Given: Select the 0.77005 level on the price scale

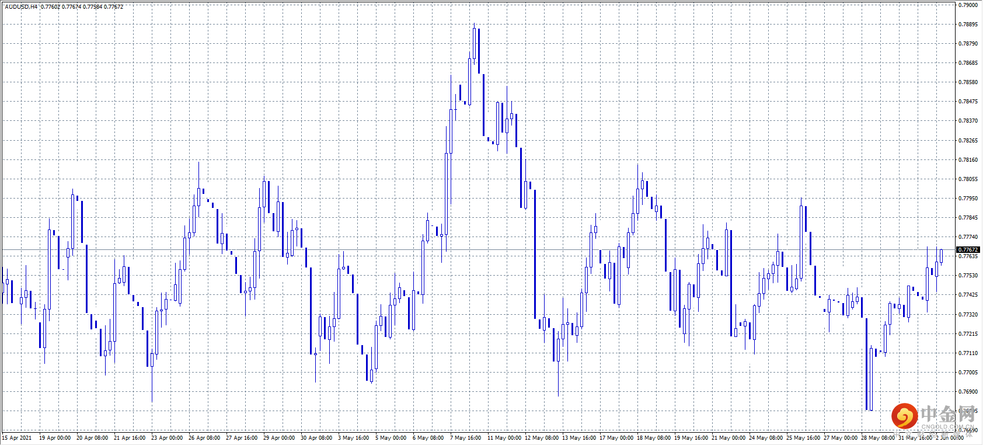Looking at the screenshot, I should click(x=968, y=373).
